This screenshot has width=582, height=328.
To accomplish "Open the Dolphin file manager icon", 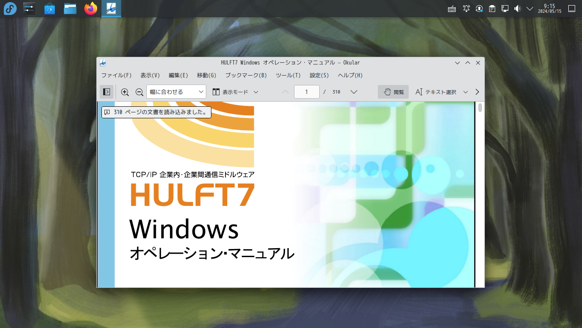I will (70, 9).
